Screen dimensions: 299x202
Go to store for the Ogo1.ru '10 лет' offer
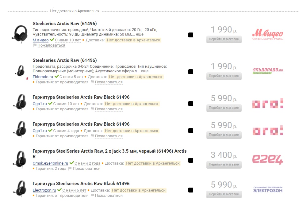[x=224, y=108]
